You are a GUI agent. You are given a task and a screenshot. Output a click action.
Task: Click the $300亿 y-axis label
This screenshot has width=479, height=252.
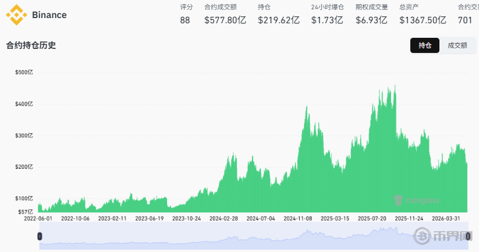[24, 136]
